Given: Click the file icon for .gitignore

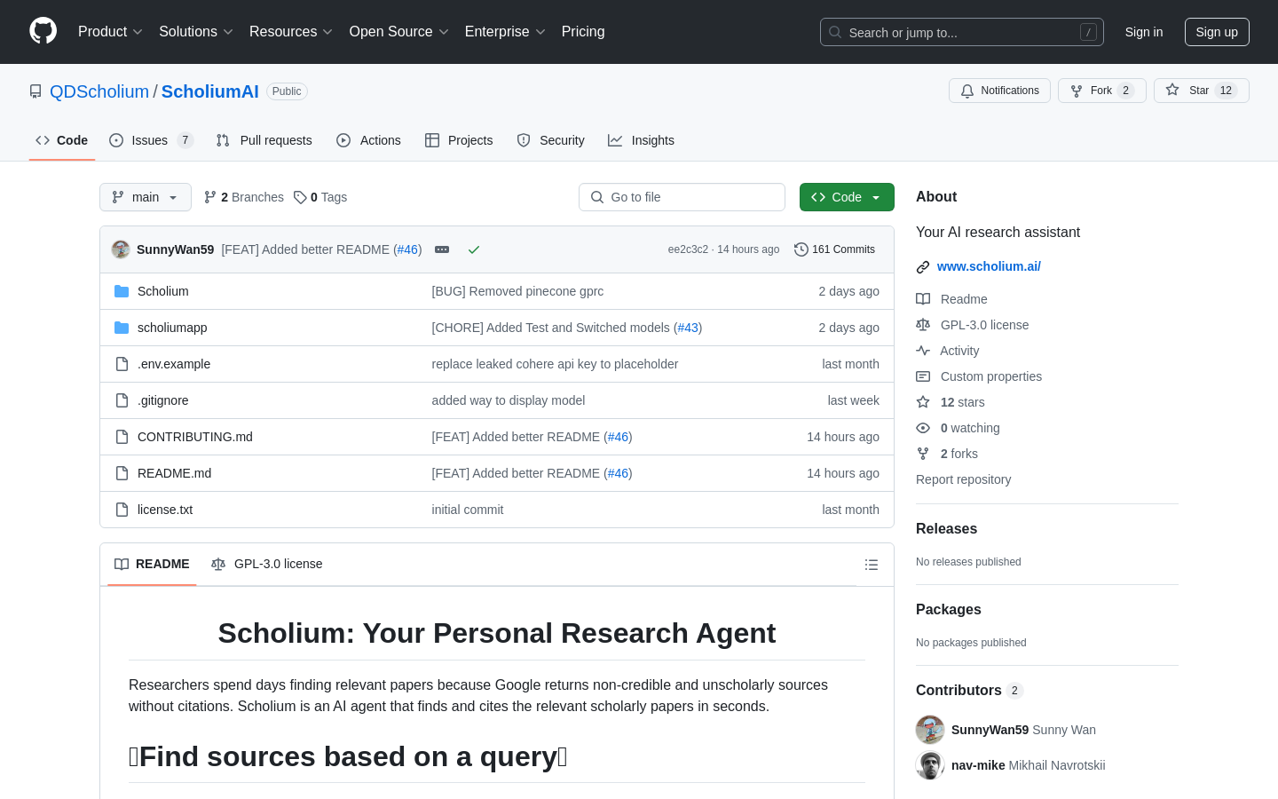Looking at the screenshot, I should pos(122,400).
